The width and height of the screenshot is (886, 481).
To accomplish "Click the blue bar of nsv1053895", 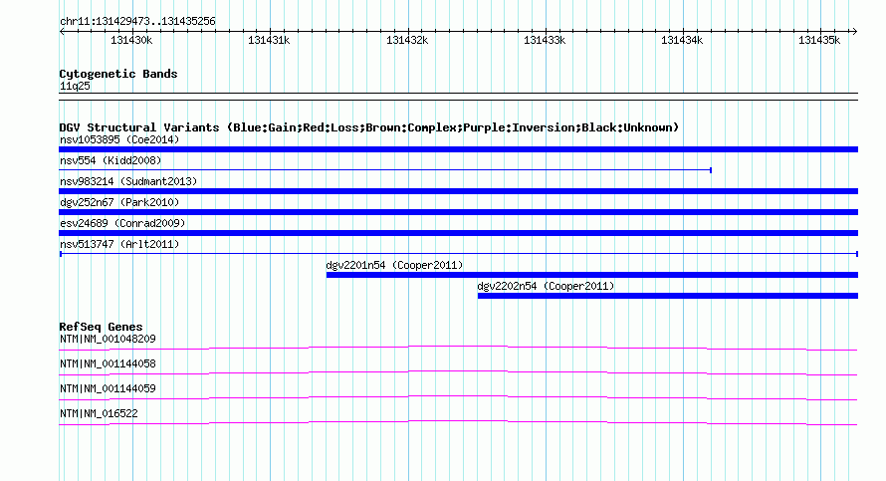I will [458, 149].
